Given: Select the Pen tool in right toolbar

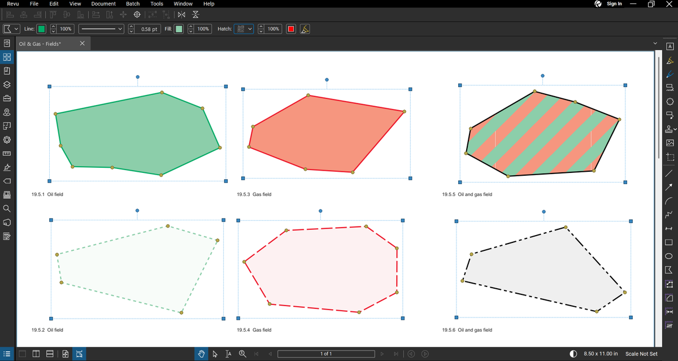Looking at the screenshot, I should (x=670, y=74).
